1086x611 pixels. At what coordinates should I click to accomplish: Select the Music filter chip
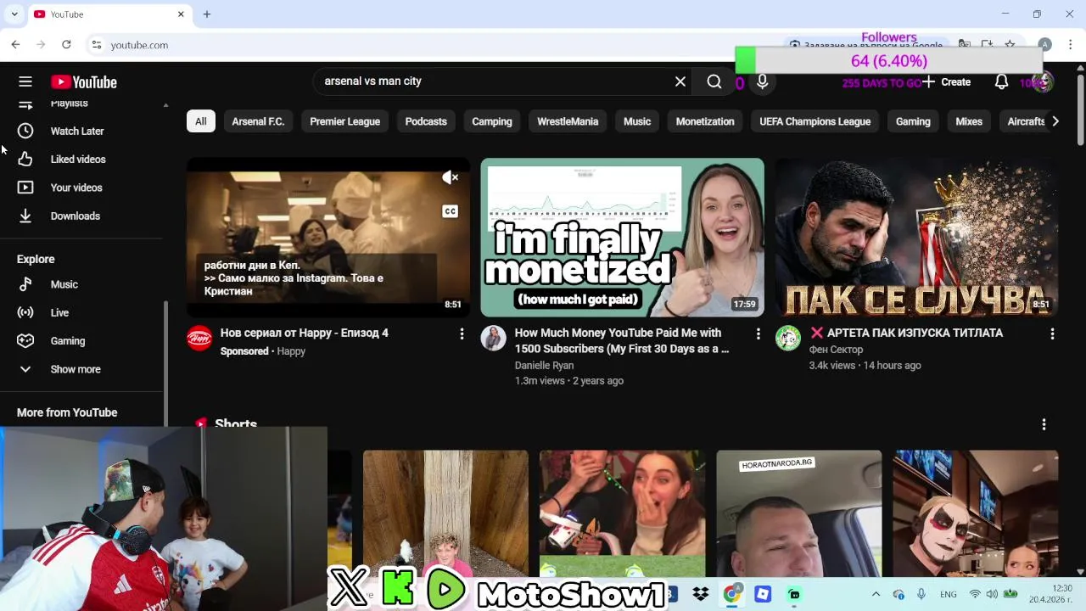click(637, 121)
